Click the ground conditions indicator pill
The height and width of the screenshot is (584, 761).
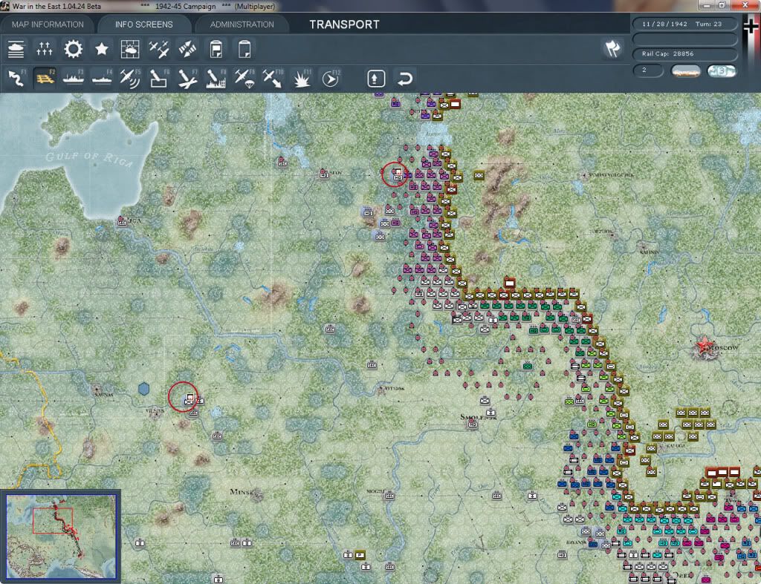pyautogui.click(x=685, y=71)
